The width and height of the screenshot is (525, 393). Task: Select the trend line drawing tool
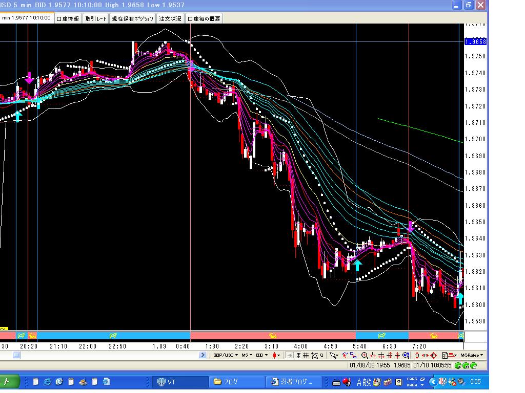coord(345,355)
